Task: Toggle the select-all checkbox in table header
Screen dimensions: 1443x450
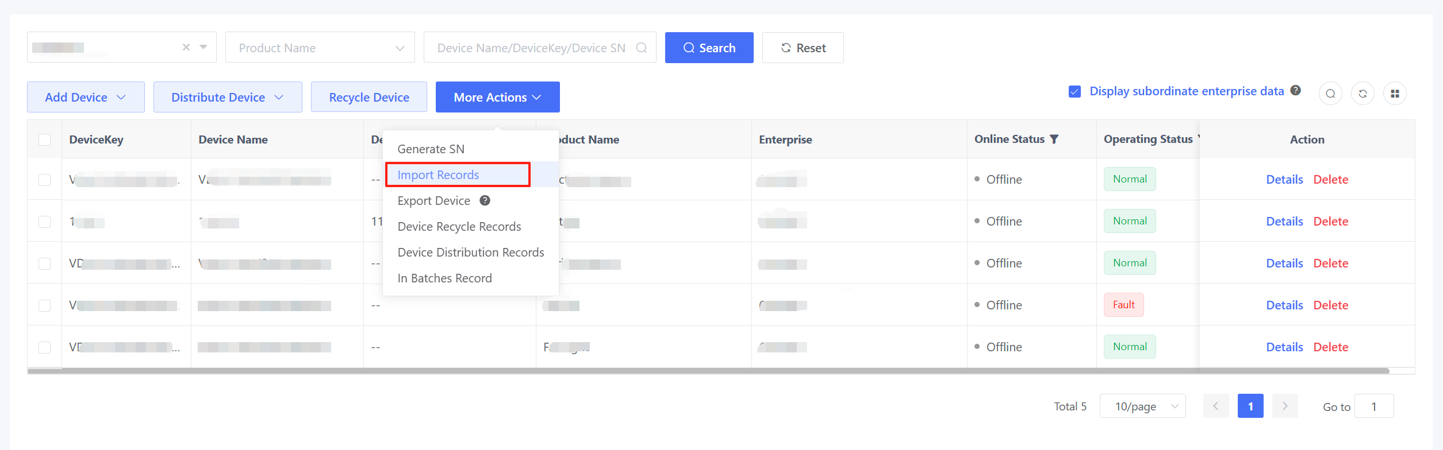Action: coord(44,139)
